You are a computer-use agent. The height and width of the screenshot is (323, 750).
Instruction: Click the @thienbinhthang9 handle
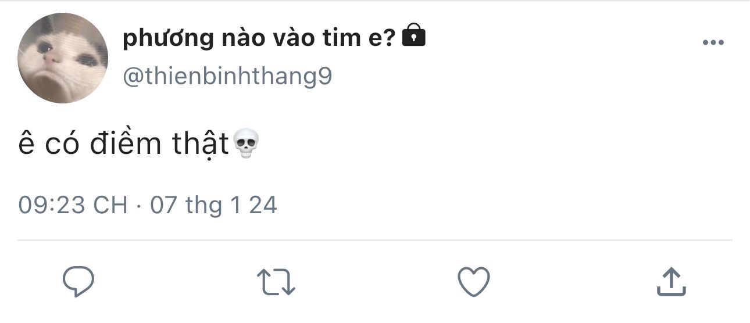click(x=227, y=76)
